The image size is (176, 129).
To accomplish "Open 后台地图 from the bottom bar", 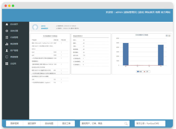I will point(49,123).
